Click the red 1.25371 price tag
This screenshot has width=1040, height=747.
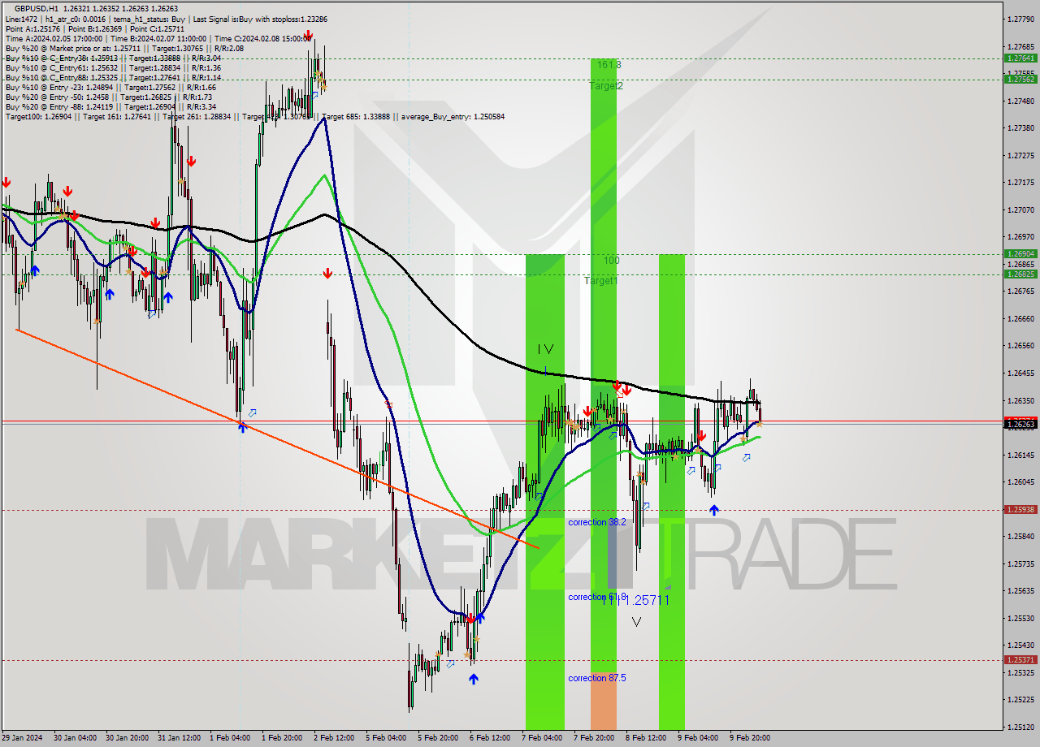1020,660
